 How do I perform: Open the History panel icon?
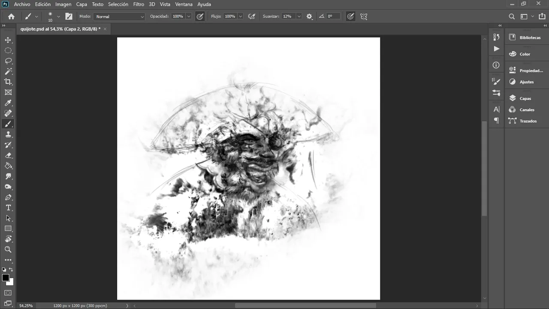496,37
